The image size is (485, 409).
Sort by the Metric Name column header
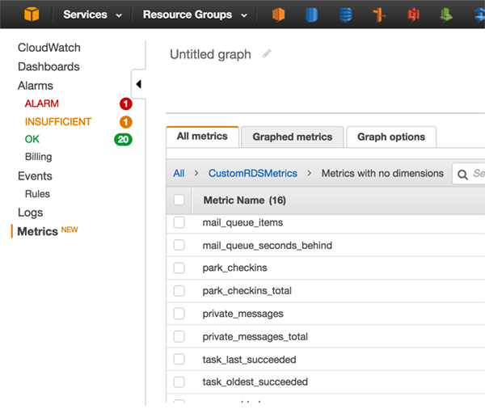[x=244, y=200]
